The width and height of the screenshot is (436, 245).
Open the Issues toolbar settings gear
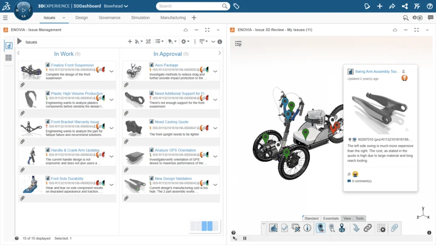[184, 42]
